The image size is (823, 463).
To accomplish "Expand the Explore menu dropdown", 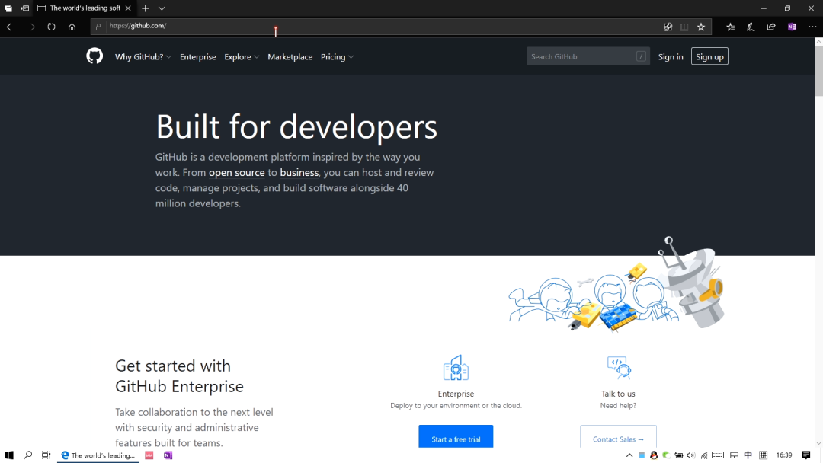I will pos(242,56).
